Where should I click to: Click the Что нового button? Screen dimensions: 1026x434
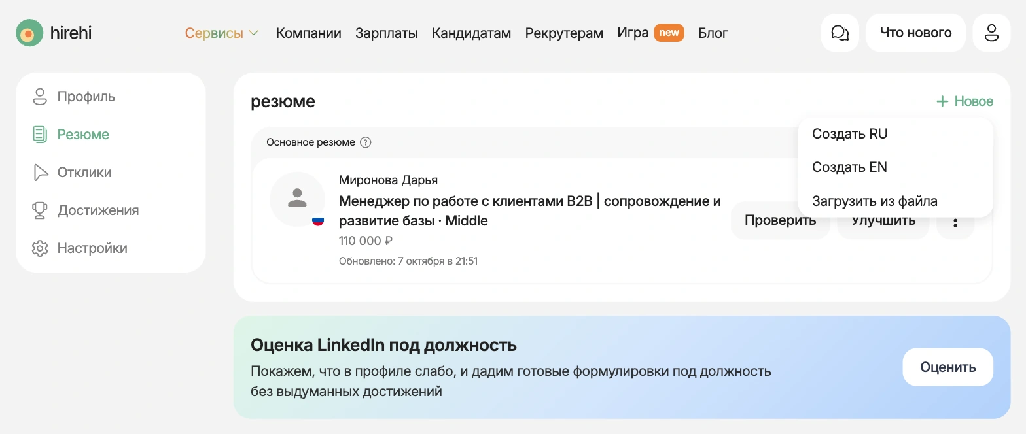click(915, 33)
